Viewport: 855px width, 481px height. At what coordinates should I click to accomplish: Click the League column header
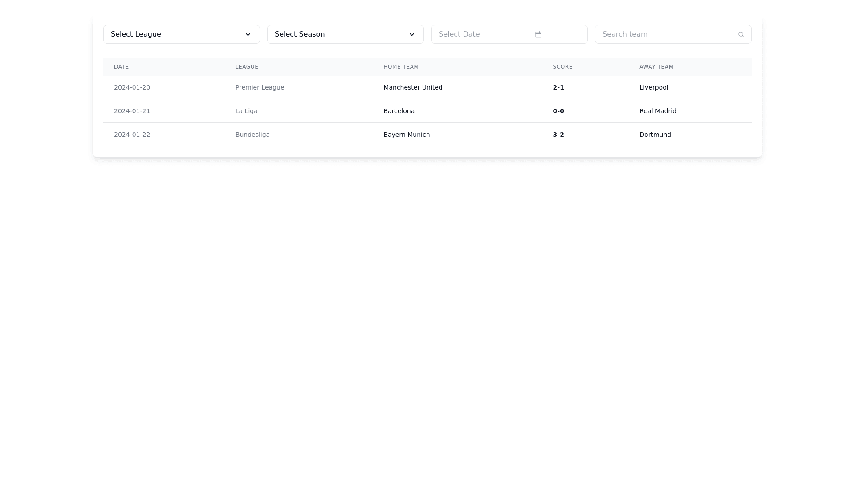point(247,67)
